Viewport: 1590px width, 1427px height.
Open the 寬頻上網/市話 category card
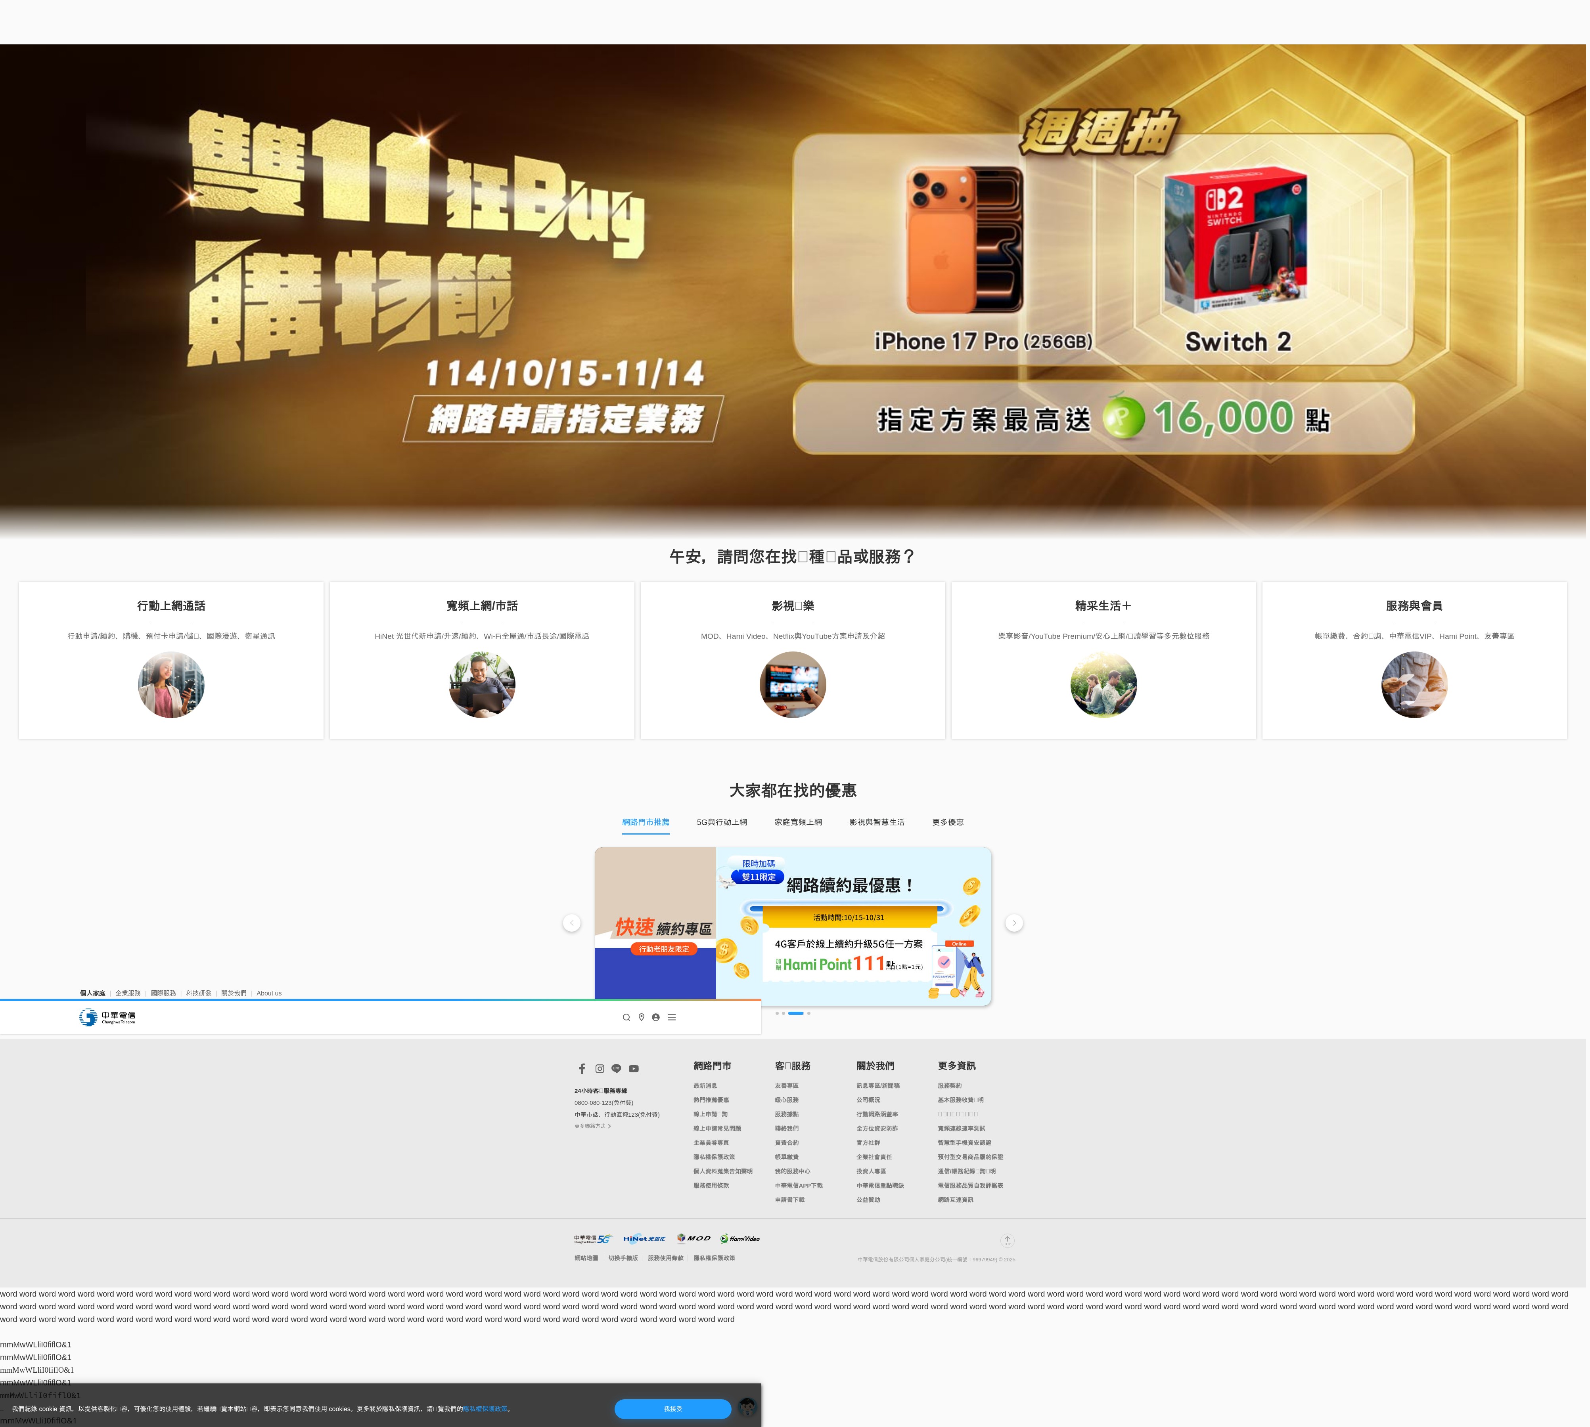click(x=482, y=660)
